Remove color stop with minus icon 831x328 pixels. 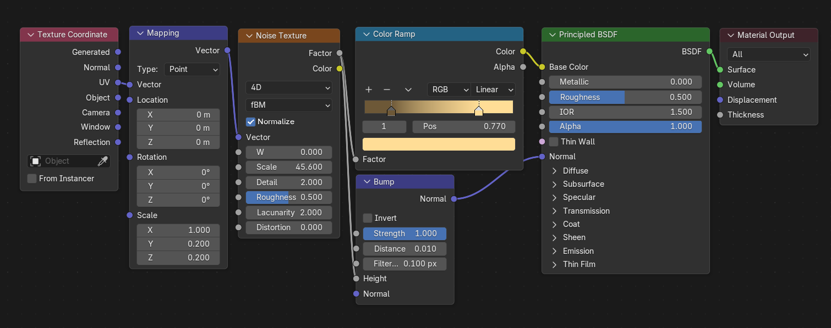click(x=387, y=90)
